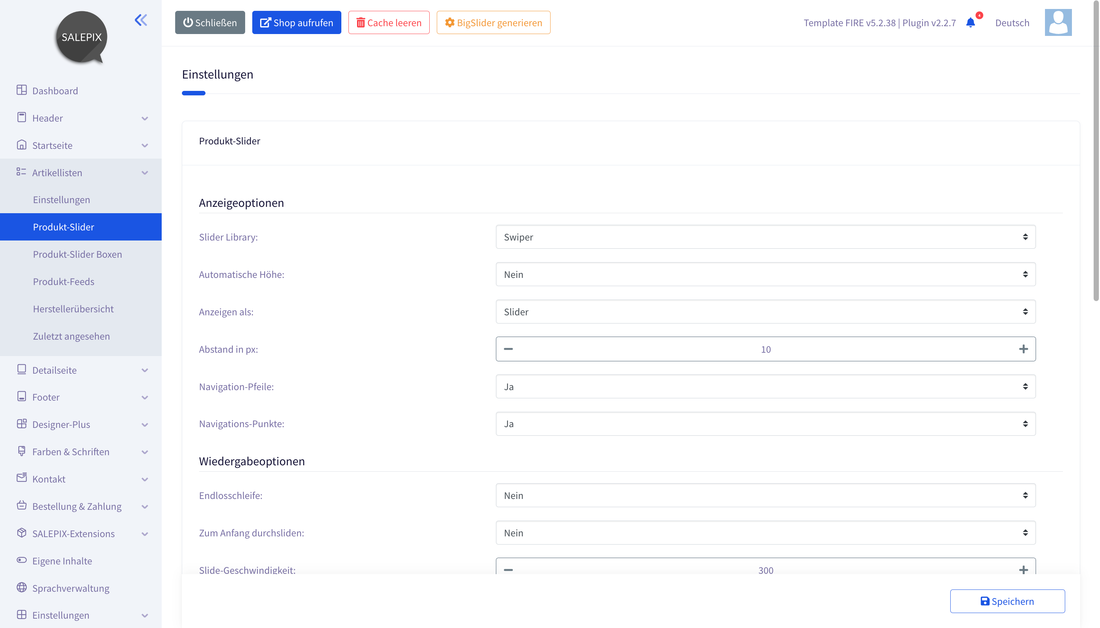1100x628 pixels.
Task: Click the Speichern button
Action: pos(1007,601)
